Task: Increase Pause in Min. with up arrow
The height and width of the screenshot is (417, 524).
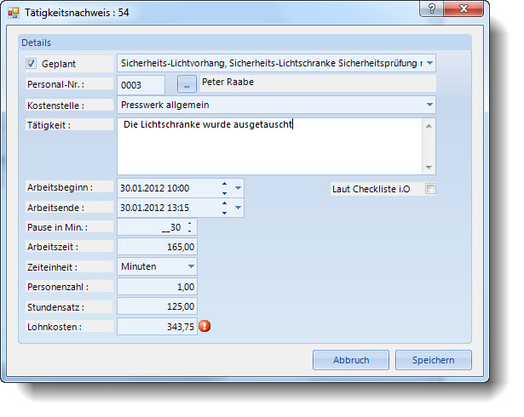Action: pos(189,224)
